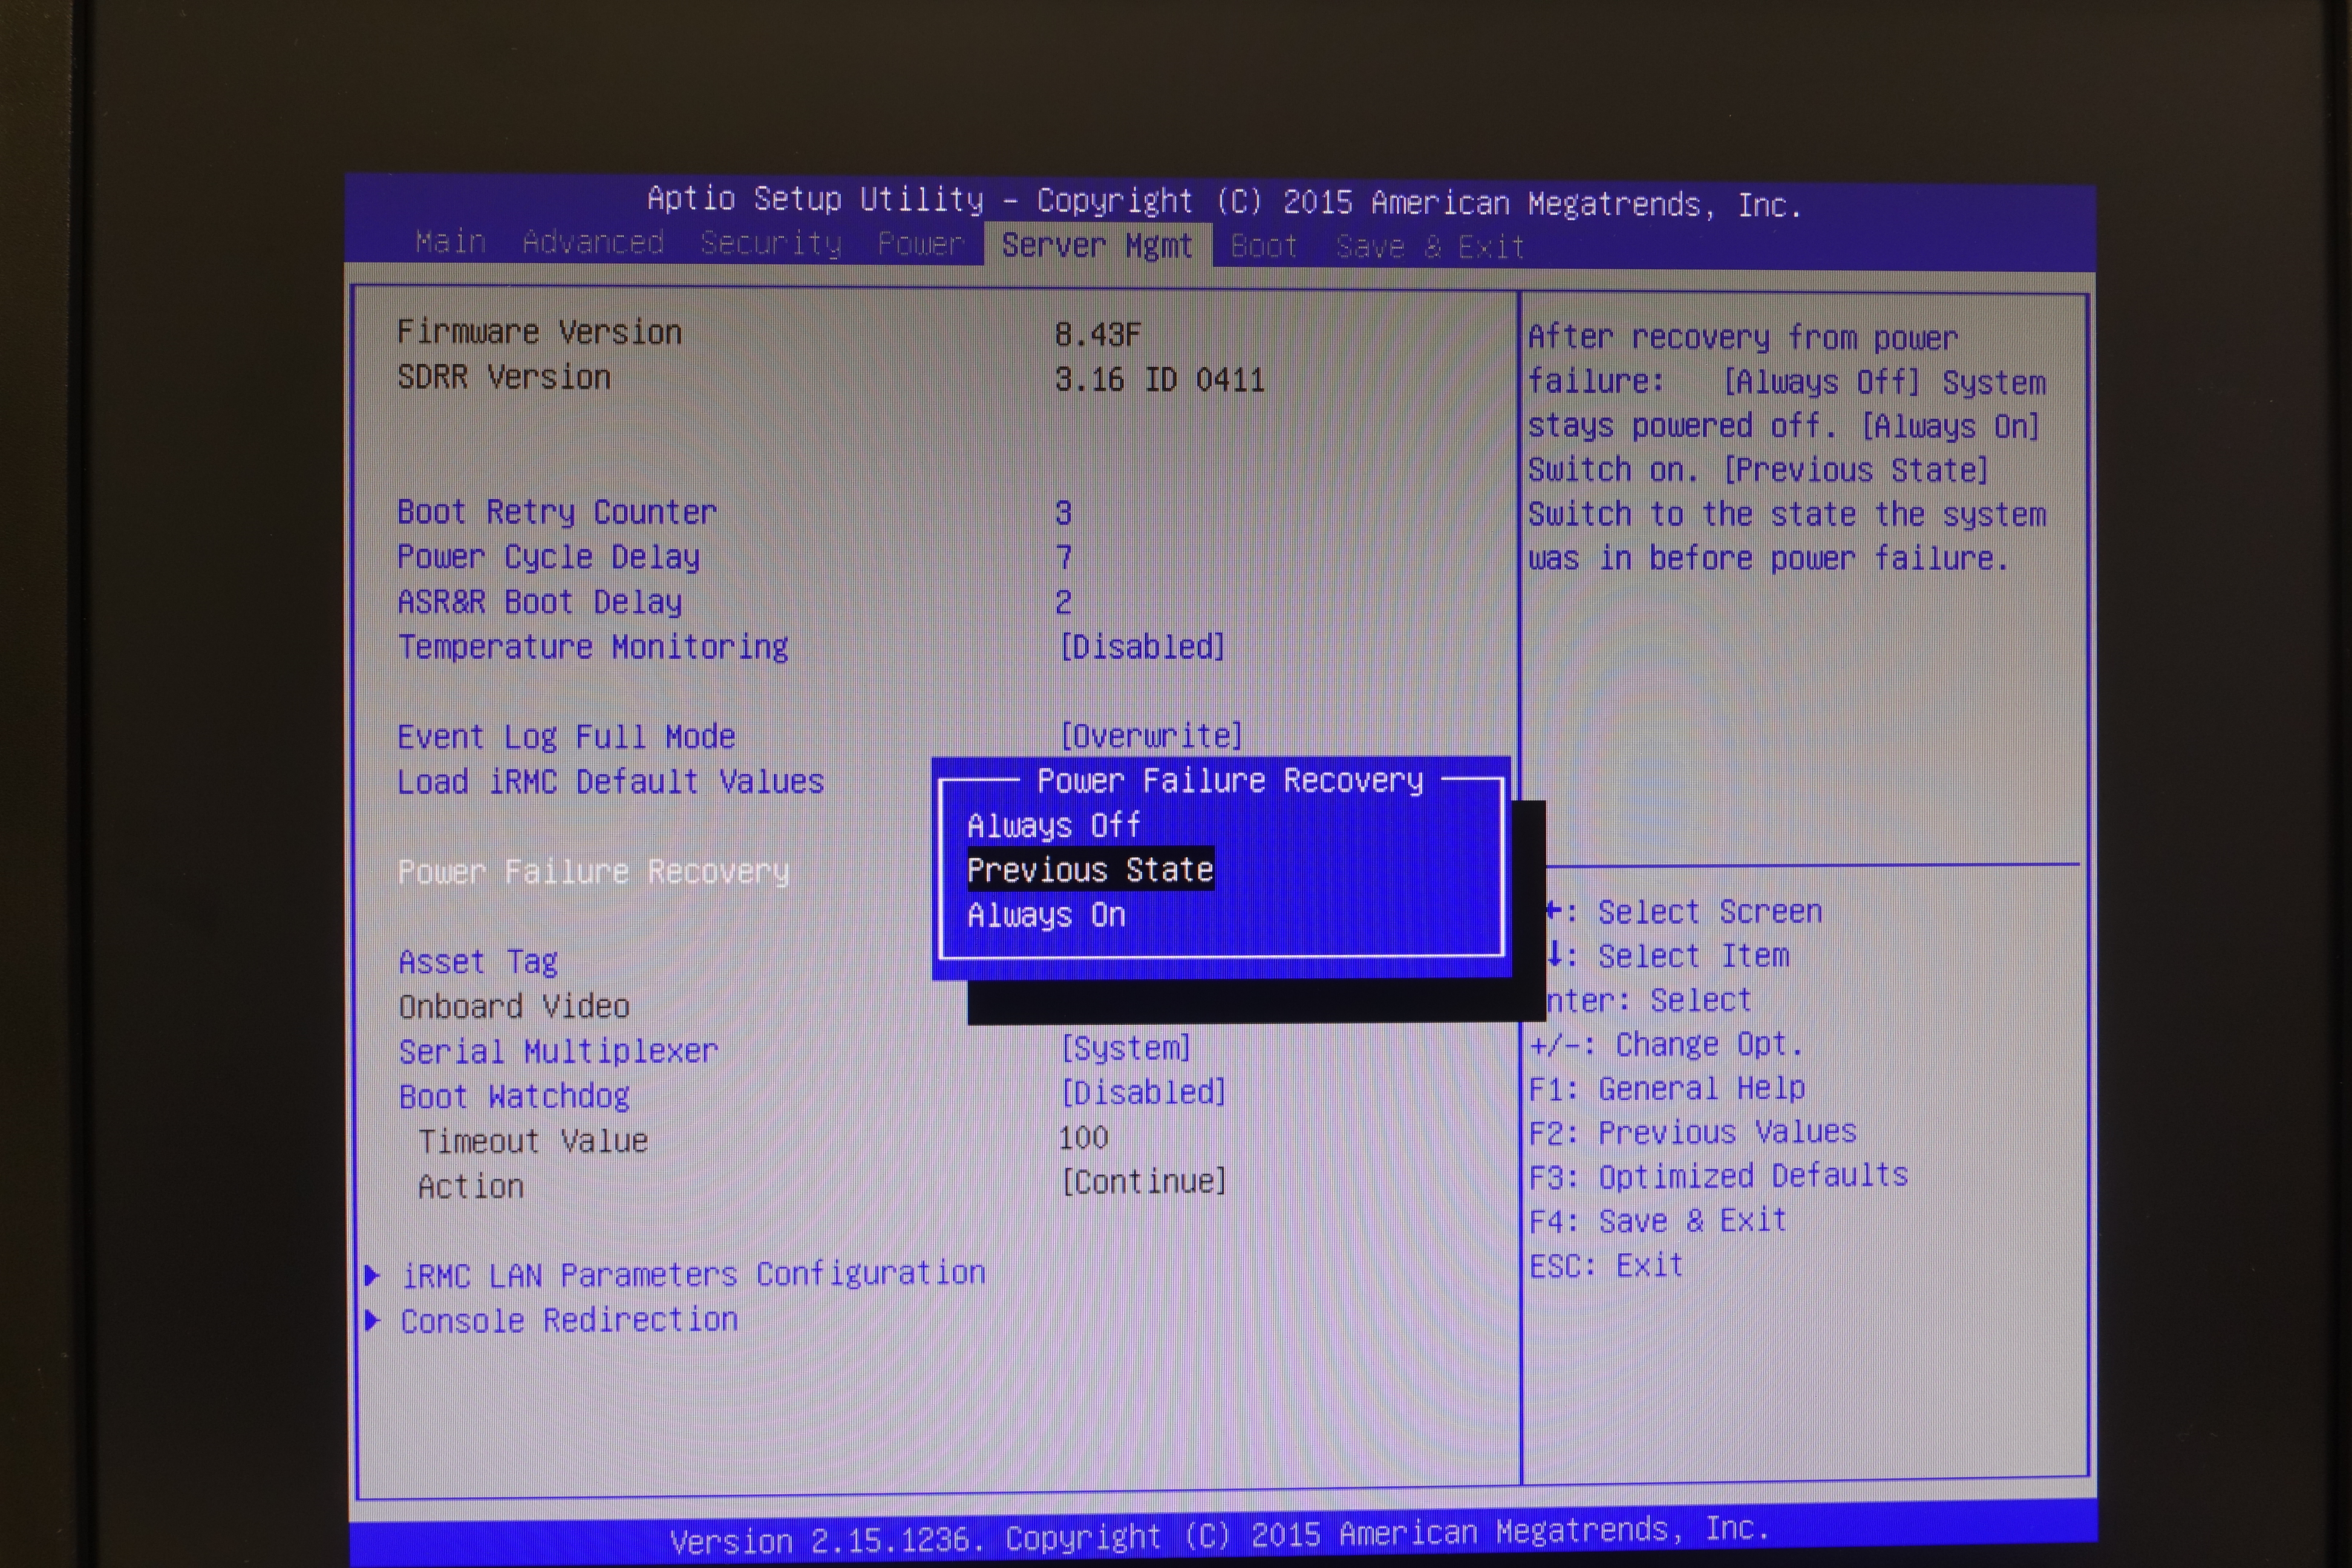The height and width of the screenshot is (1568, 2352).
Task: Switch to Save & Exit tab
Action: [x=1430, y=247]
